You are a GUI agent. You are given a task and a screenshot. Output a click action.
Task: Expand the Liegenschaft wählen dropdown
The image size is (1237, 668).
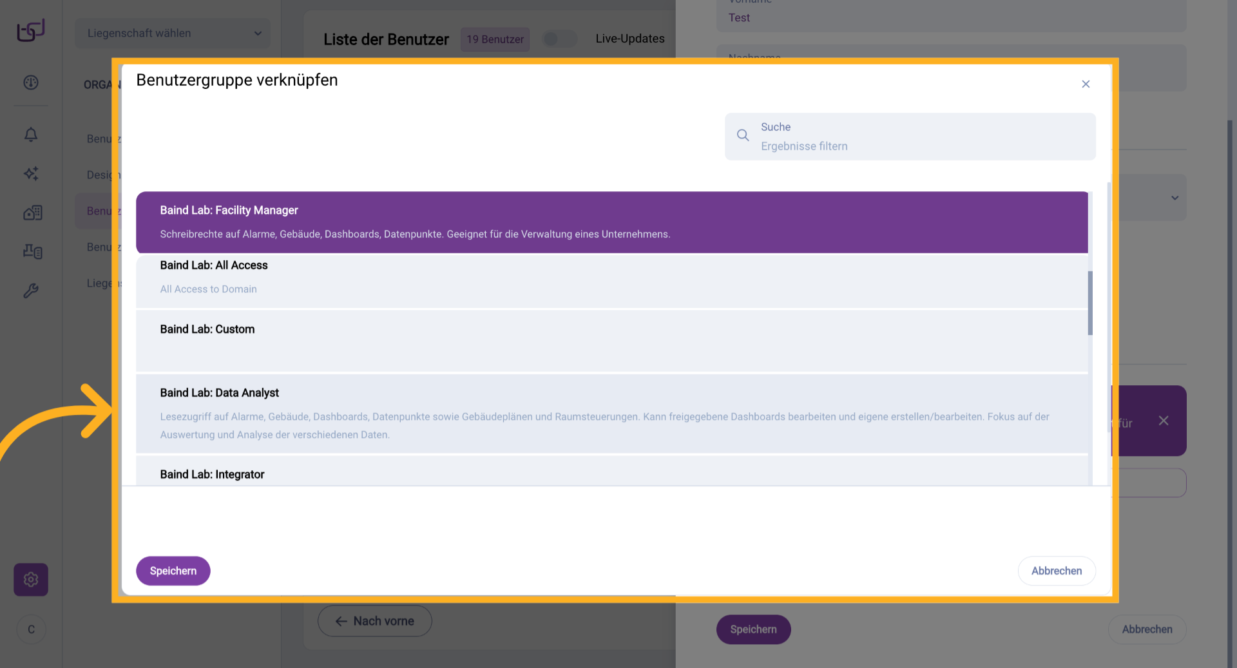(x=172, y=33)
